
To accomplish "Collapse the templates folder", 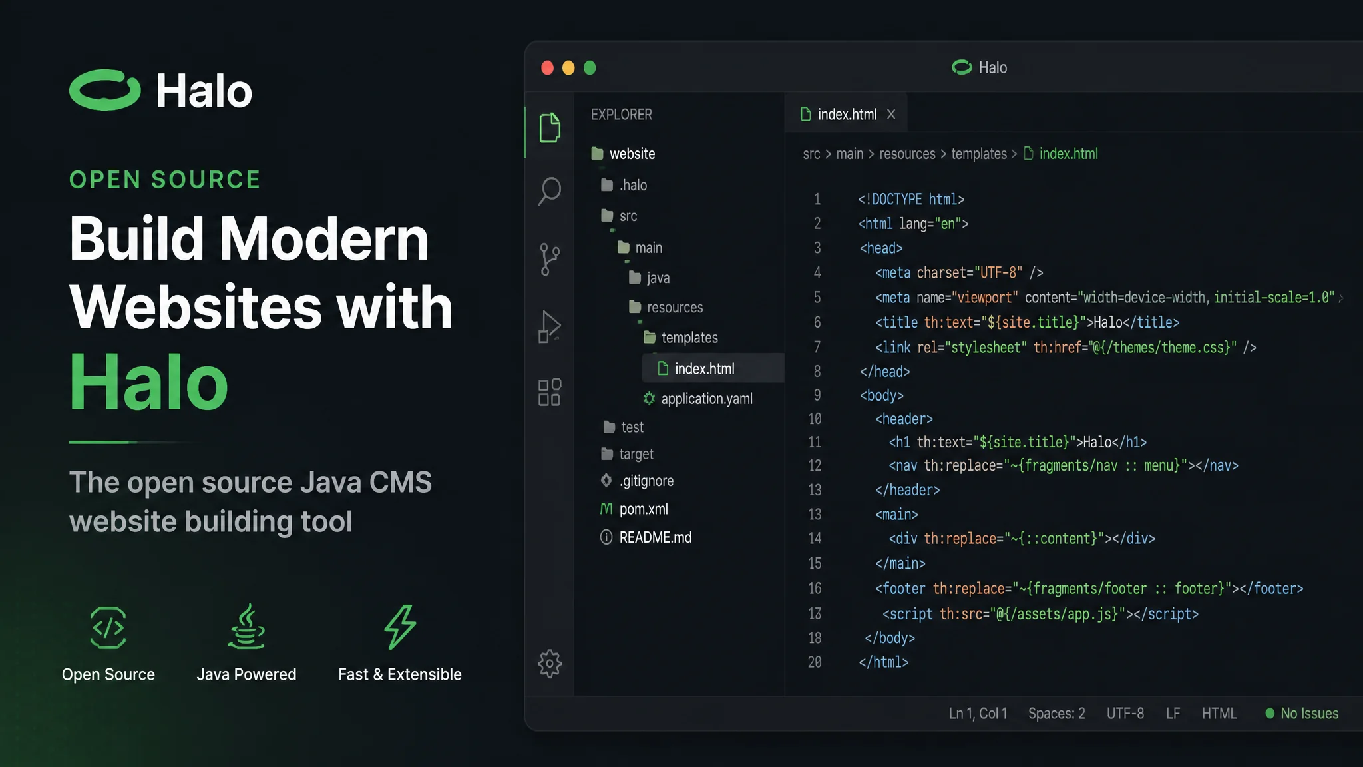I will (x=681, y=338).
